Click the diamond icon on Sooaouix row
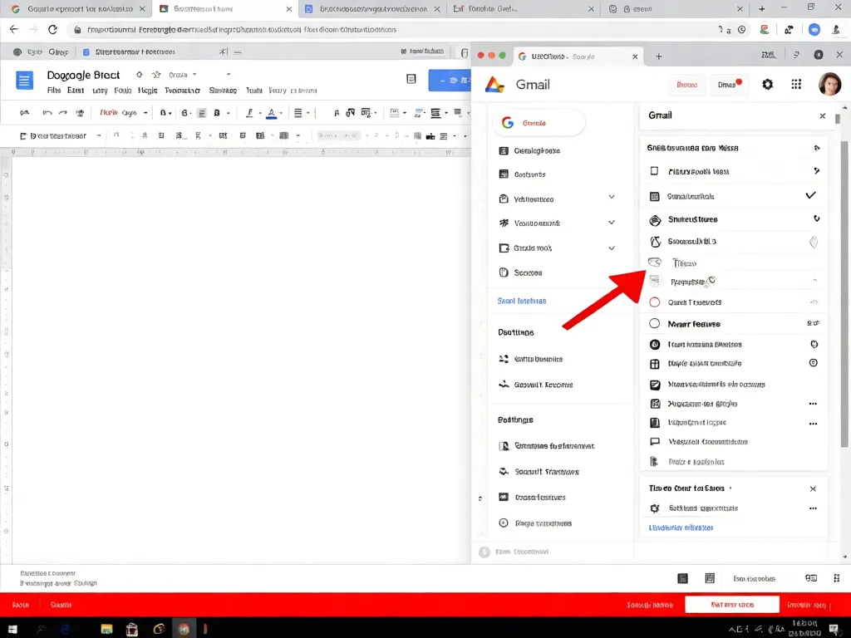This screenshot has height=638, width=851. click(814, 242)
